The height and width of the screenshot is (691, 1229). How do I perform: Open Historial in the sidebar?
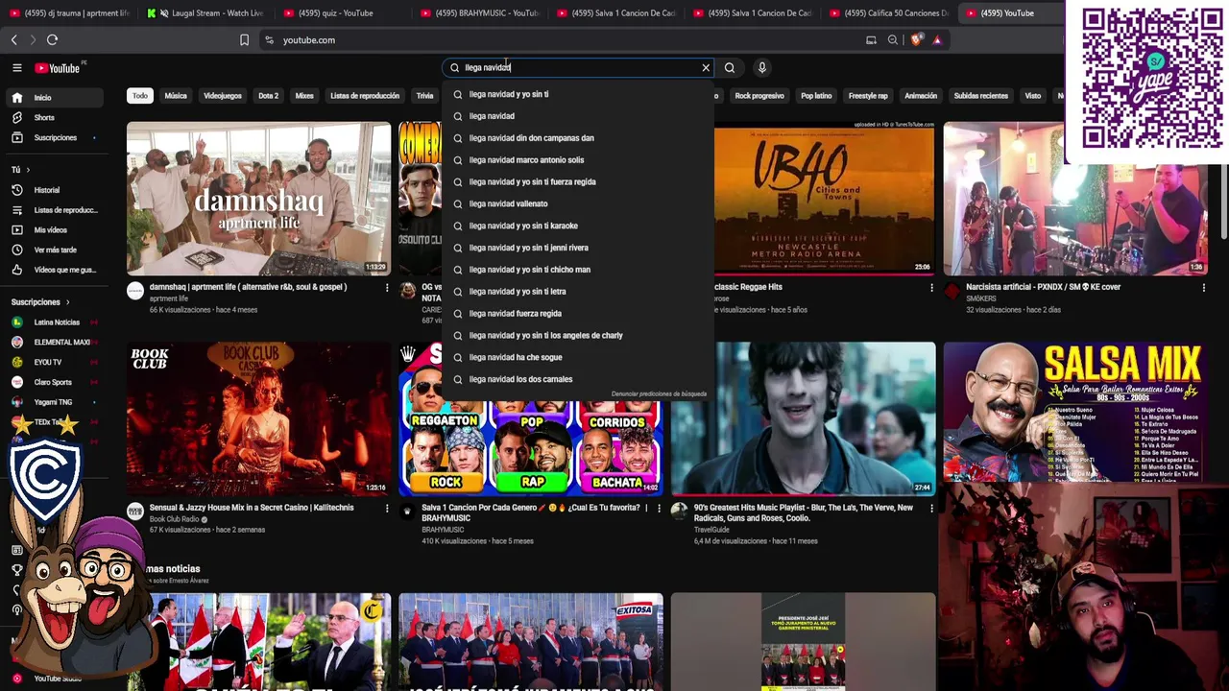click(54, 190)
